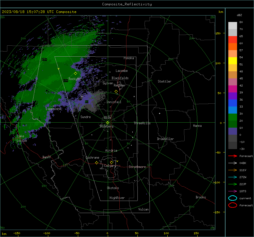Click the RockyMH label

click(75, 79)
